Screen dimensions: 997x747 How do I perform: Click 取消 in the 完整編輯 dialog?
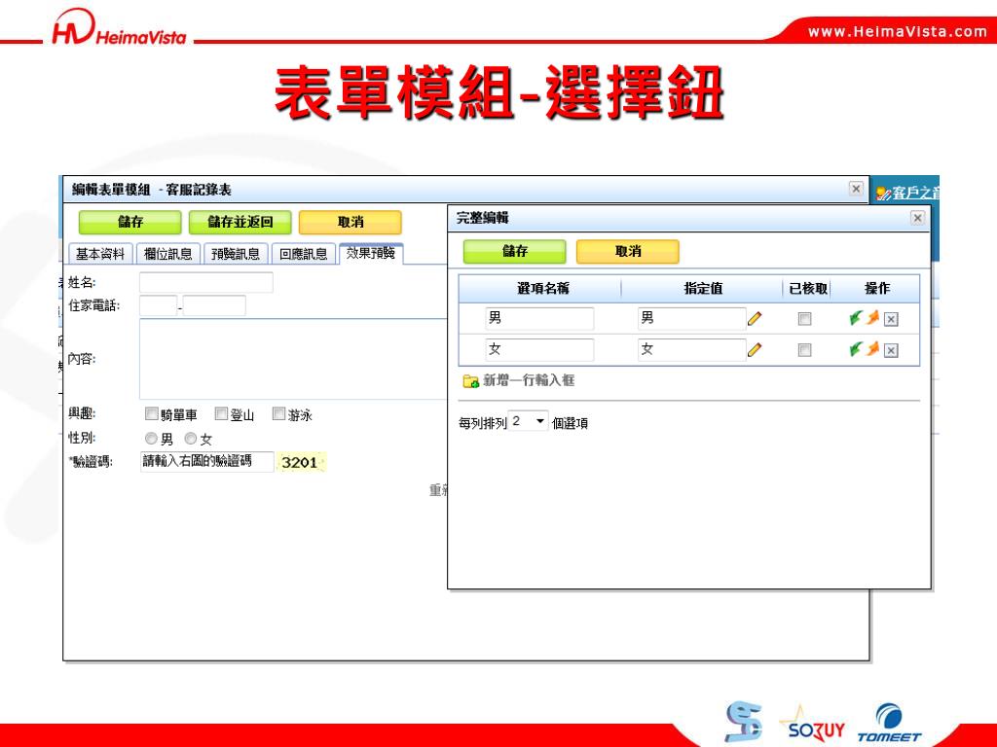pos(628,252)
